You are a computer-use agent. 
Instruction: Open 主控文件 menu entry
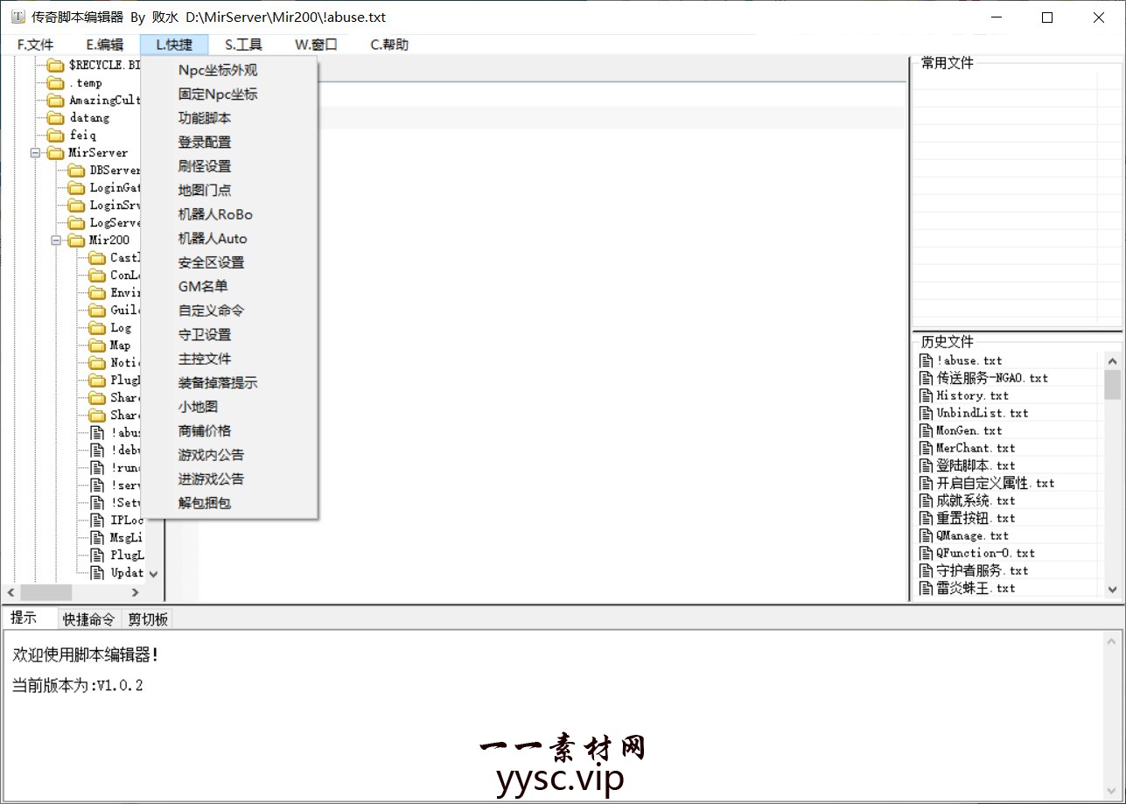pyautogui.click(x=205, y=359)
